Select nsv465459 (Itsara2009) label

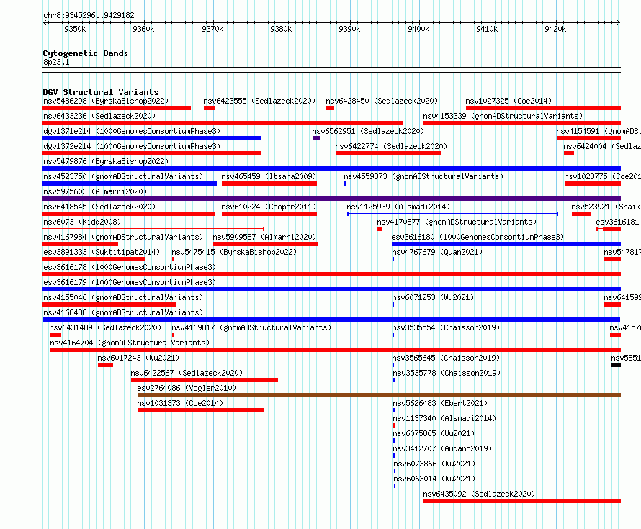(x=269, y=176)
